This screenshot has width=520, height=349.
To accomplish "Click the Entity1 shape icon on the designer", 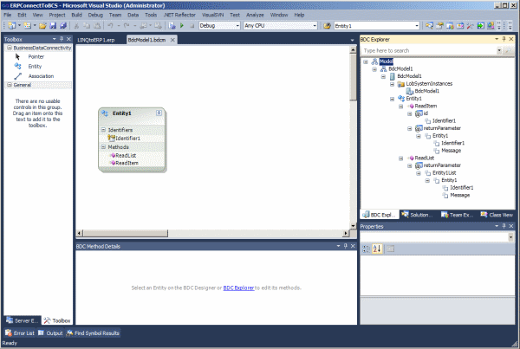I will 105,113.
